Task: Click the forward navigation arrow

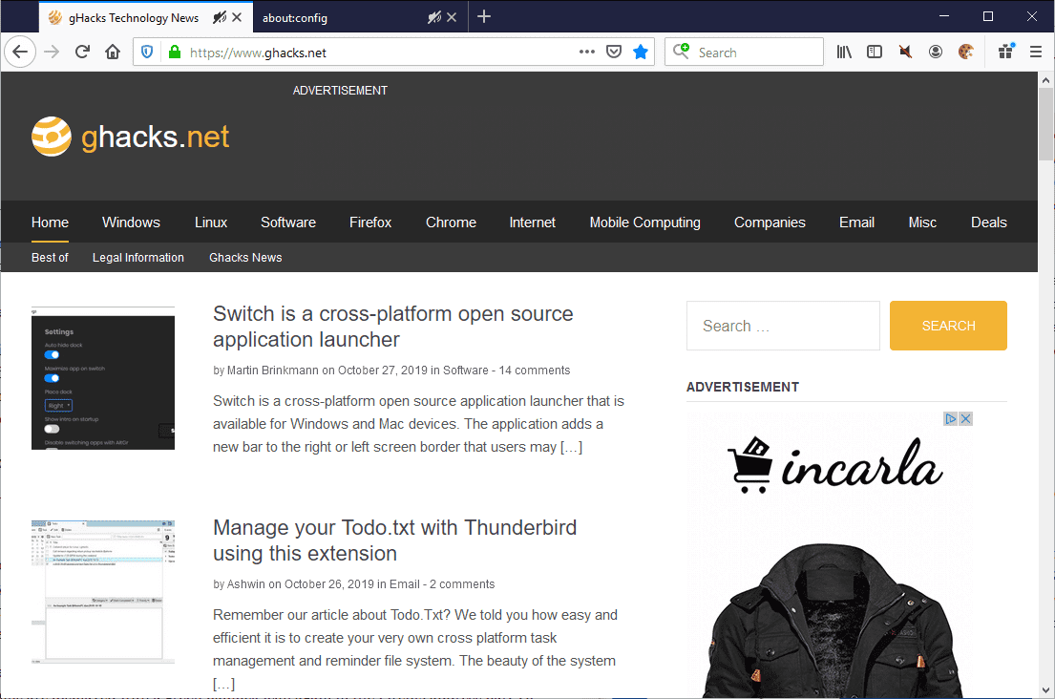Action: point(52,52)
